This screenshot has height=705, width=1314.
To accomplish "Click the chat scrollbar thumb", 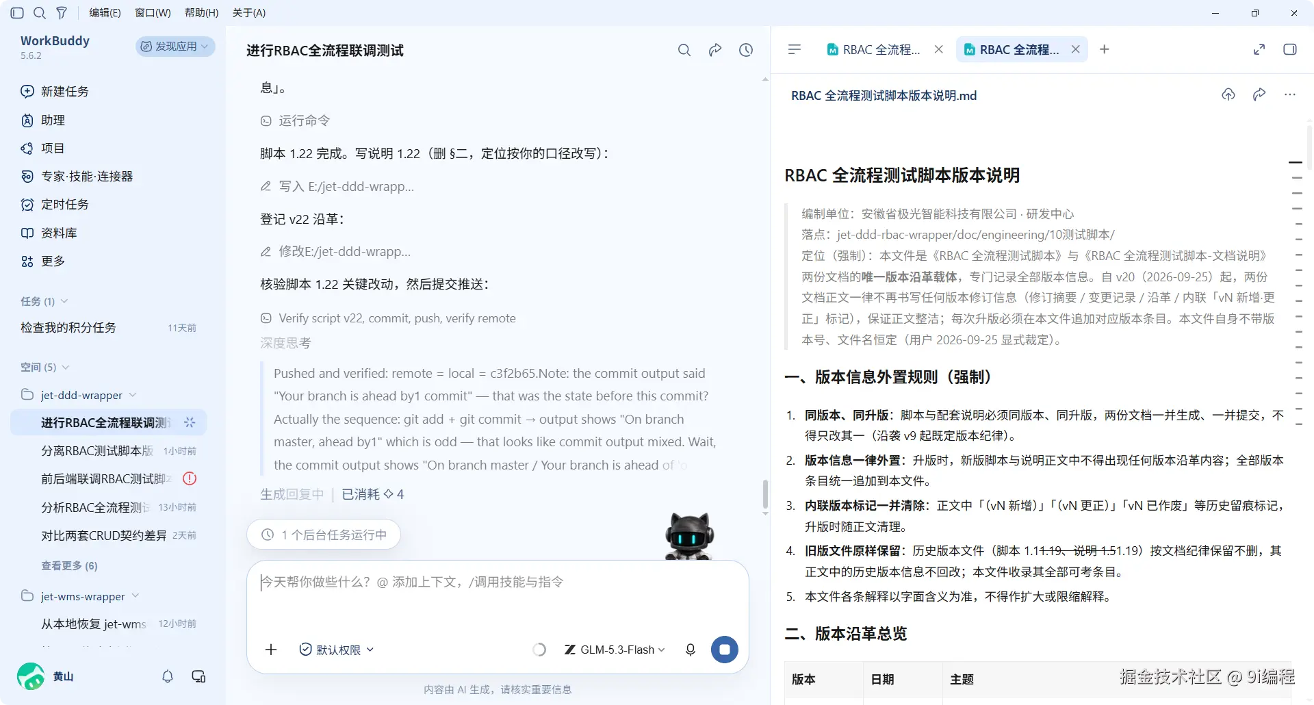I will pyautogui.click(x=765, y=494).
